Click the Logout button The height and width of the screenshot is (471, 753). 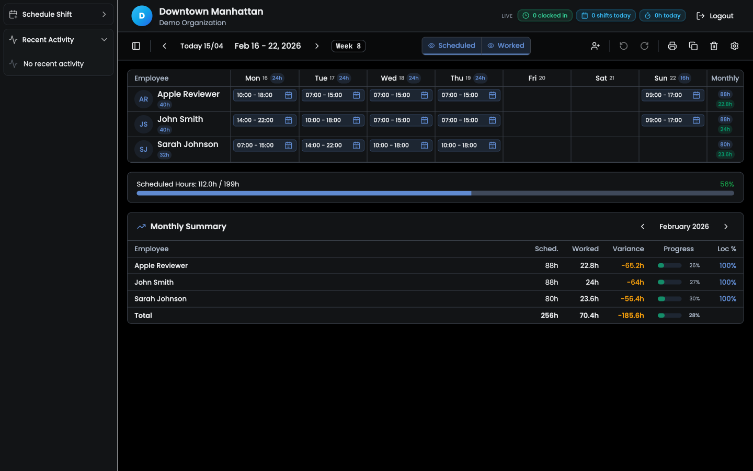(x=715, y=16)
